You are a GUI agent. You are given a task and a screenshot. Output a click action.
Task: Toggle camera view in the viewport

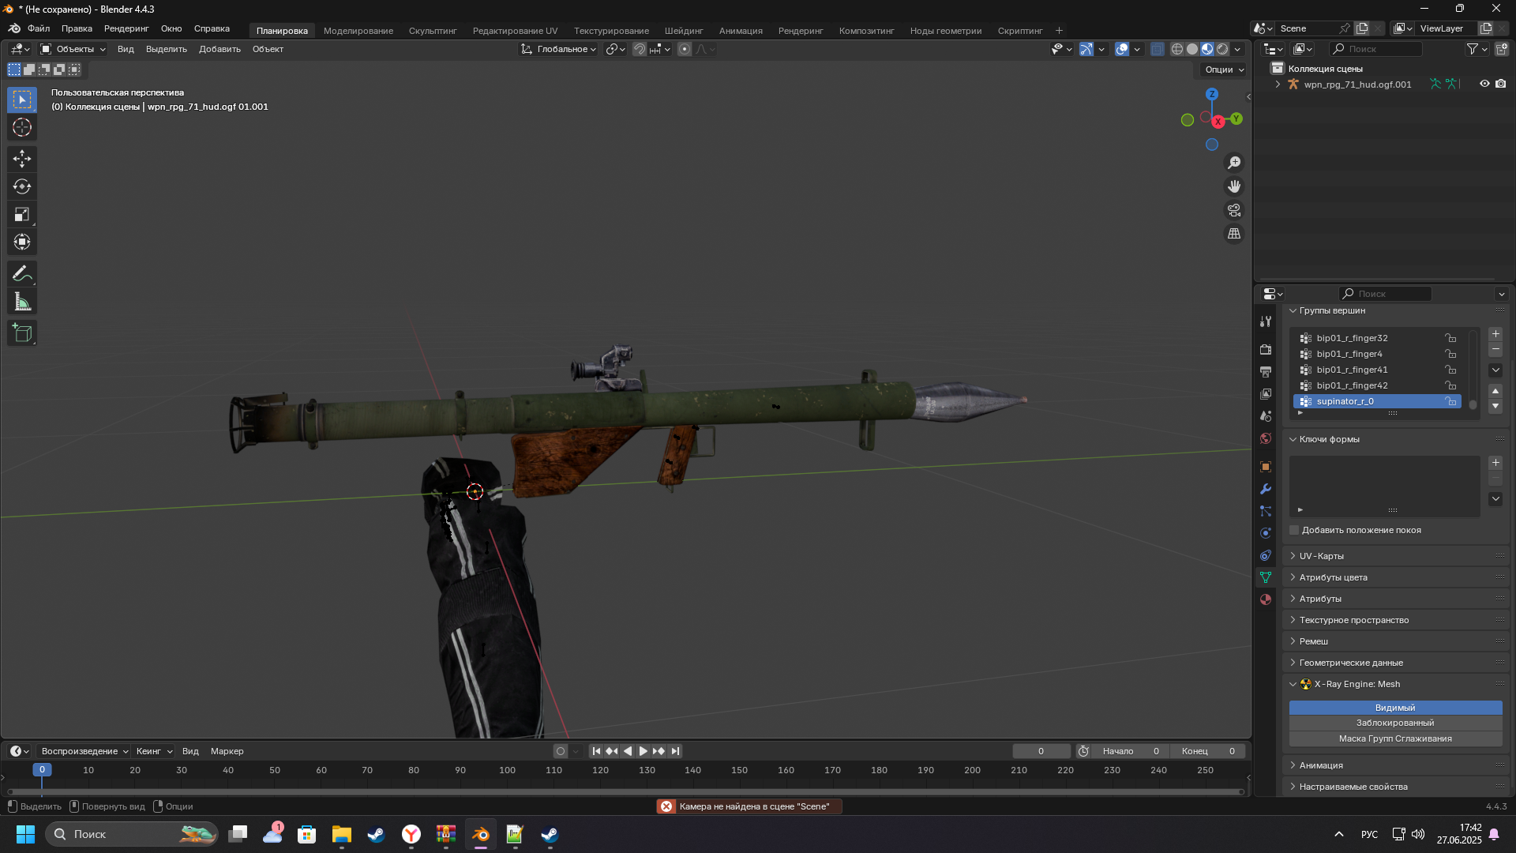(1233, 210)
